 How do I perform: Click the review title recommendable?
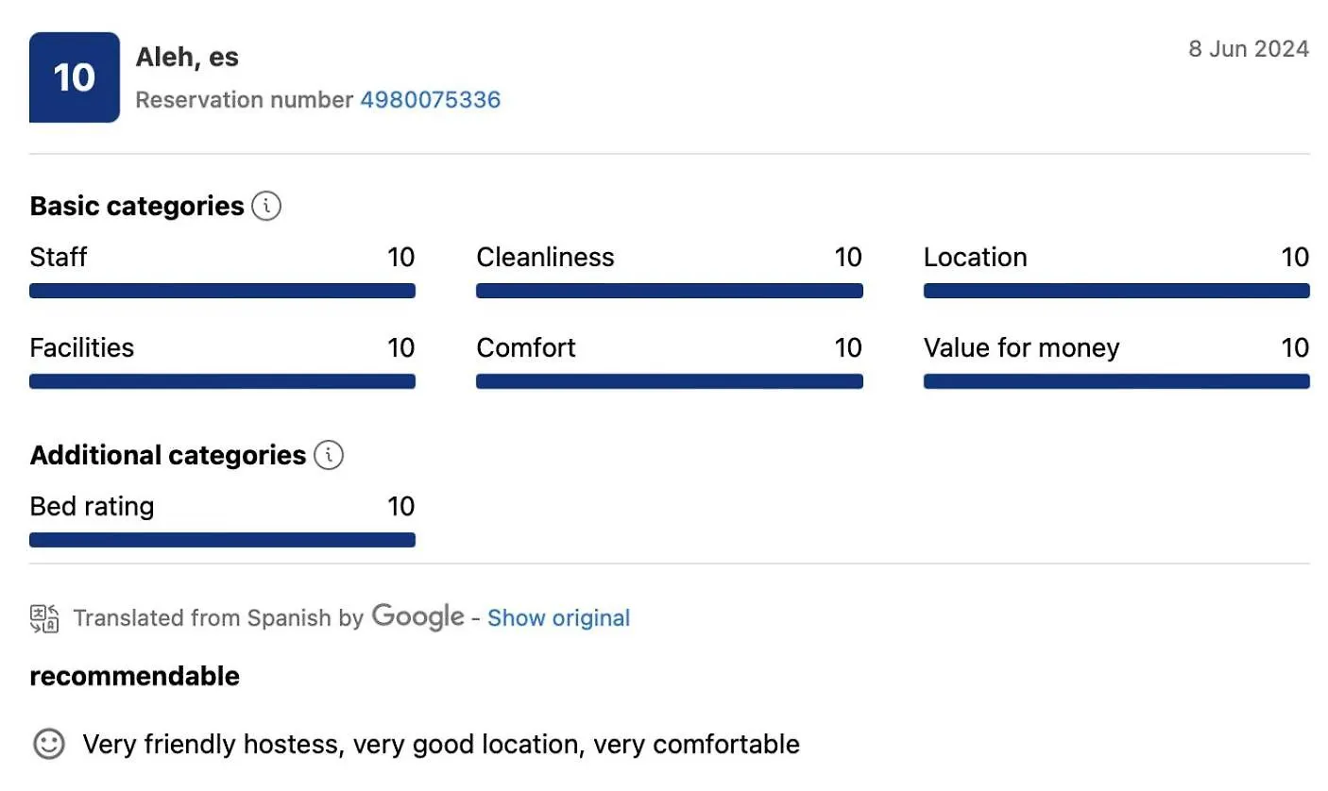(135, 676)
